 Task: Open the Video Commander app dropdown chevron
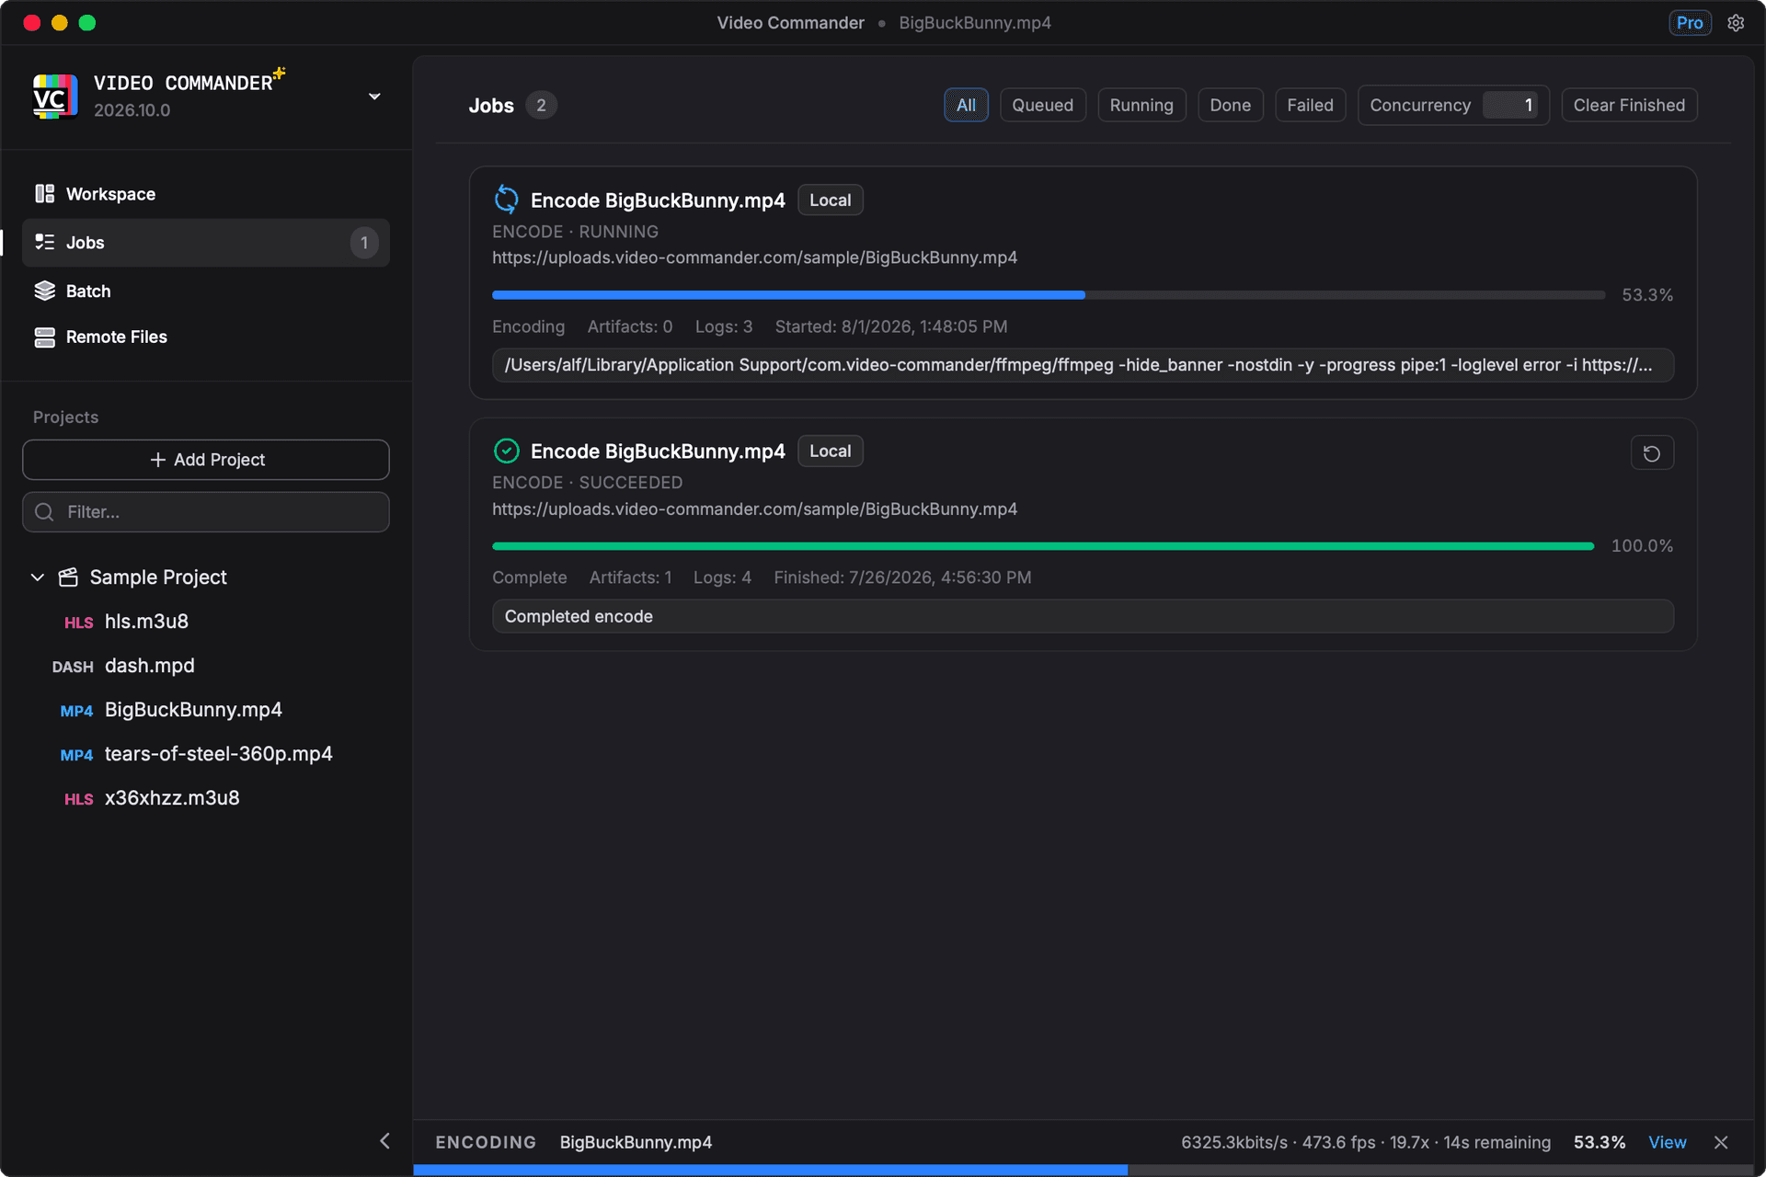tap(374, 97)
